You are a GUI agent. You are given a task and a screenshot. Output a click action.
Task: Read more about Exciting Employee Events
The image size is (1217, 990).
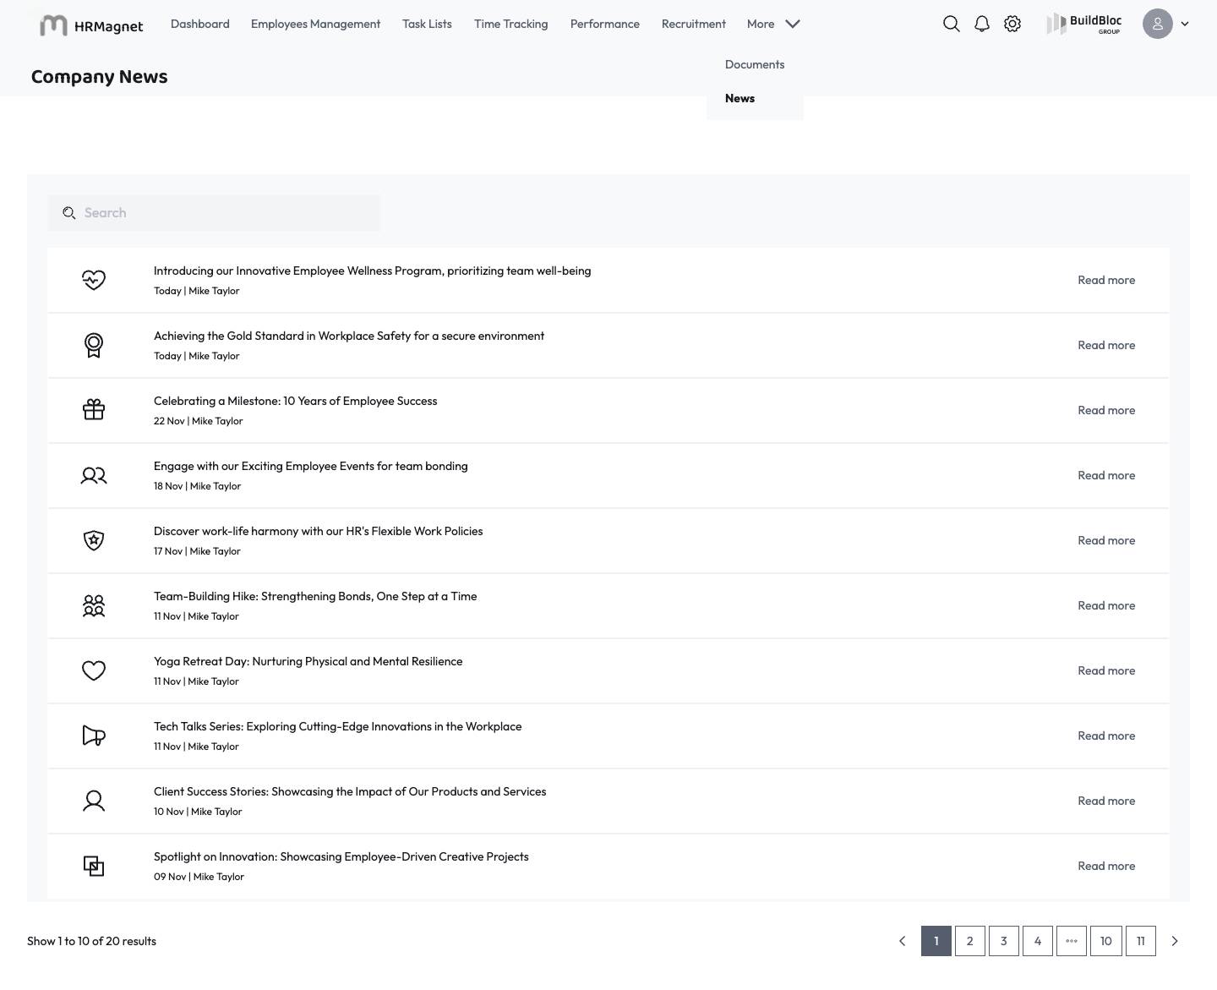click(1106, 475)
